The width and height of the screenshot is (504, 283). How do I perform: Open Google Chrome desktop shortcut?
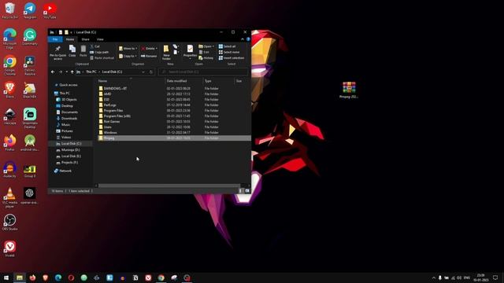coord(10,65)
